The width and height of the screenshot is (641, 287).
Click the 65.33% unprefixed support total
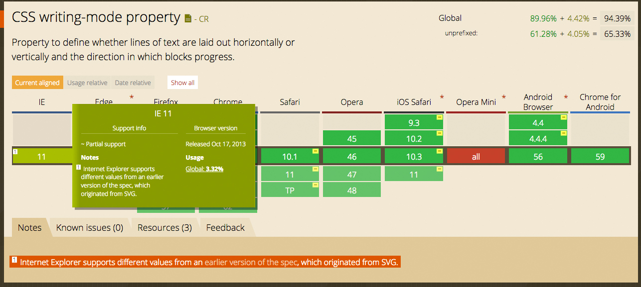pos(617,34)
